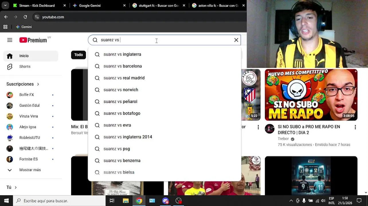Go back in browser history
Viewport: 368px width, 206px height.
pos(6,17)
